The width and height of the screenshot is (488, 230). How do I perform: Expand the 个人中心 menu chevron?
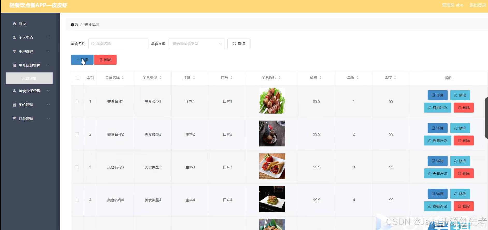tap(48, 38)
